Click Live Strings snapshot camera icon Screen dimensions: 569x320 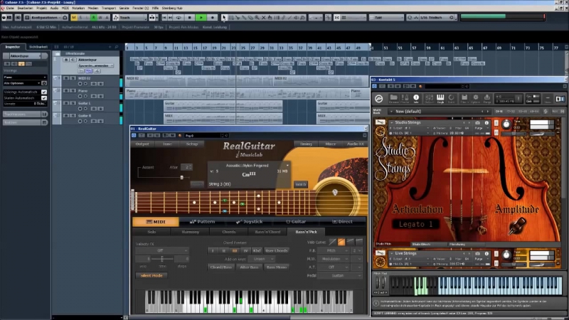(x=477, y=254)
